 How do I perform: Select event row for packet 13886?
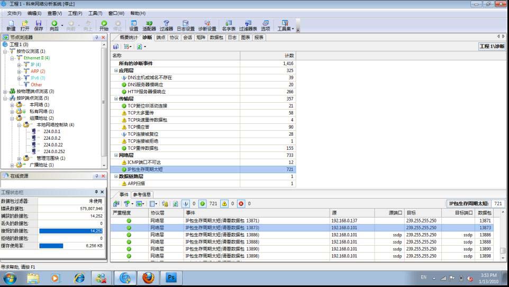[302, 235]
